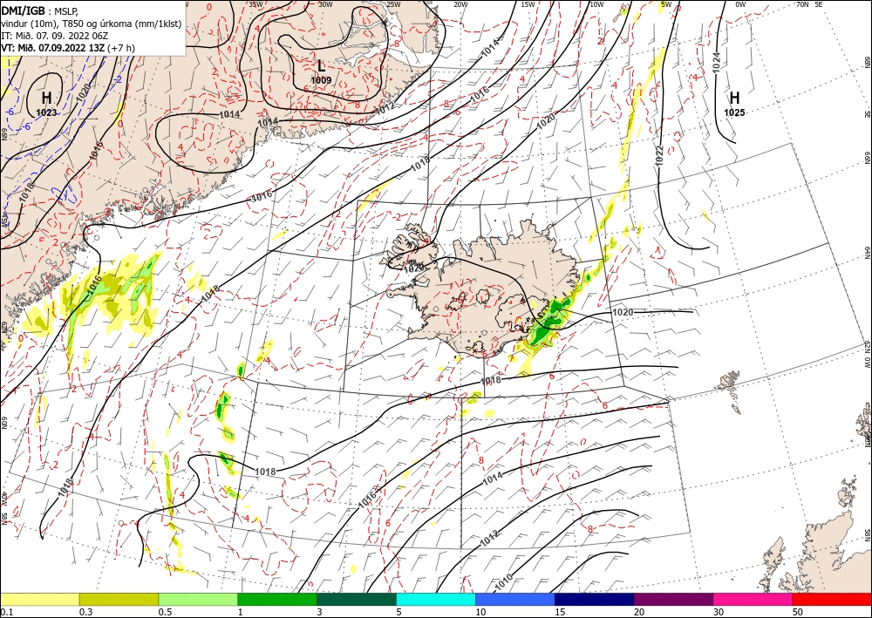Click the '15W' longitude label

pos(528,4)
